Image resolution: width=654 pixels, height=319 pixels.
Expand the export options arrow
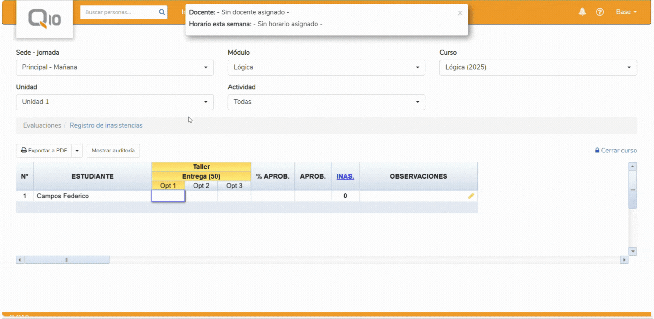coord(77,151)
